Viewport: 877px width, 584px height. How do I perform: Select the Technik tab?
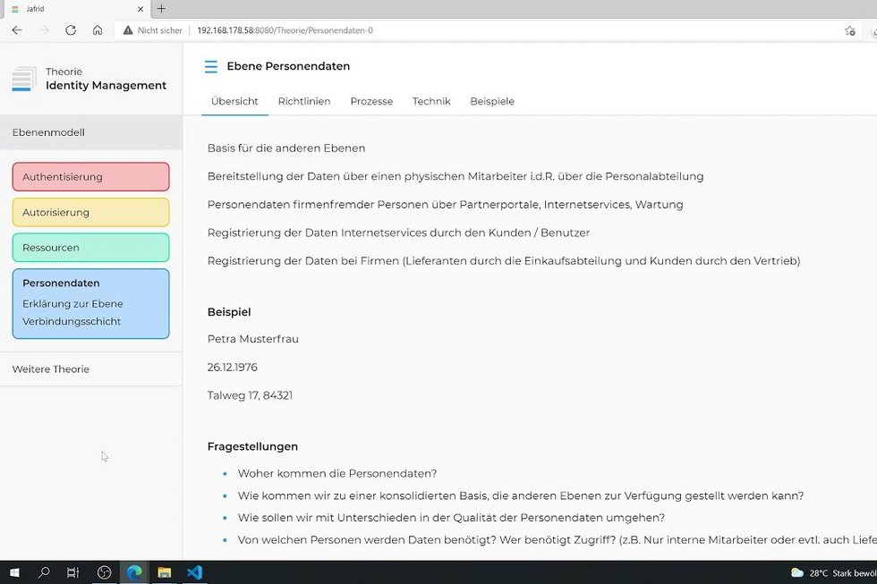431,101
